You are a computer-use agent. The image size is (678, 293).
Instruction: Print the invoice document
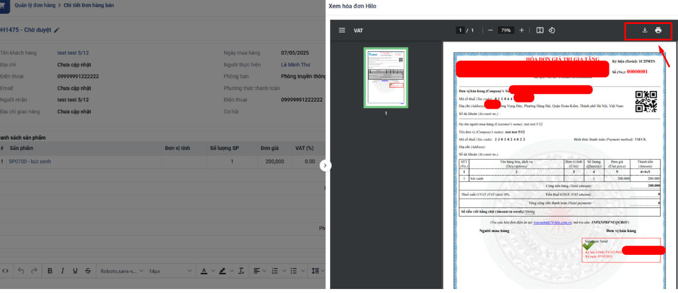pyautogui.click(x=658, y=30)
